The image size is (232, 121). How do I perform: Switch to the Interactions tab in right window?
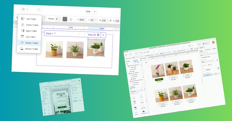click(x=208, y=50)
